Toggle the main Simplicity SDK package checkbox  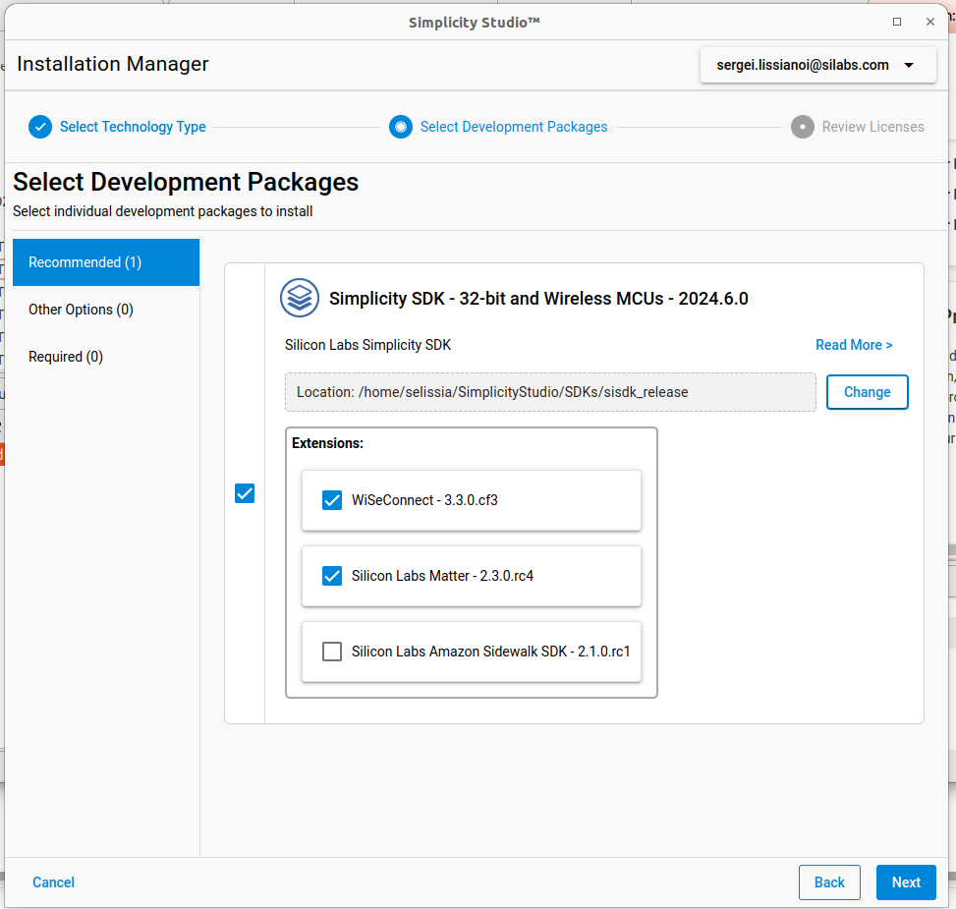[245, 493]
